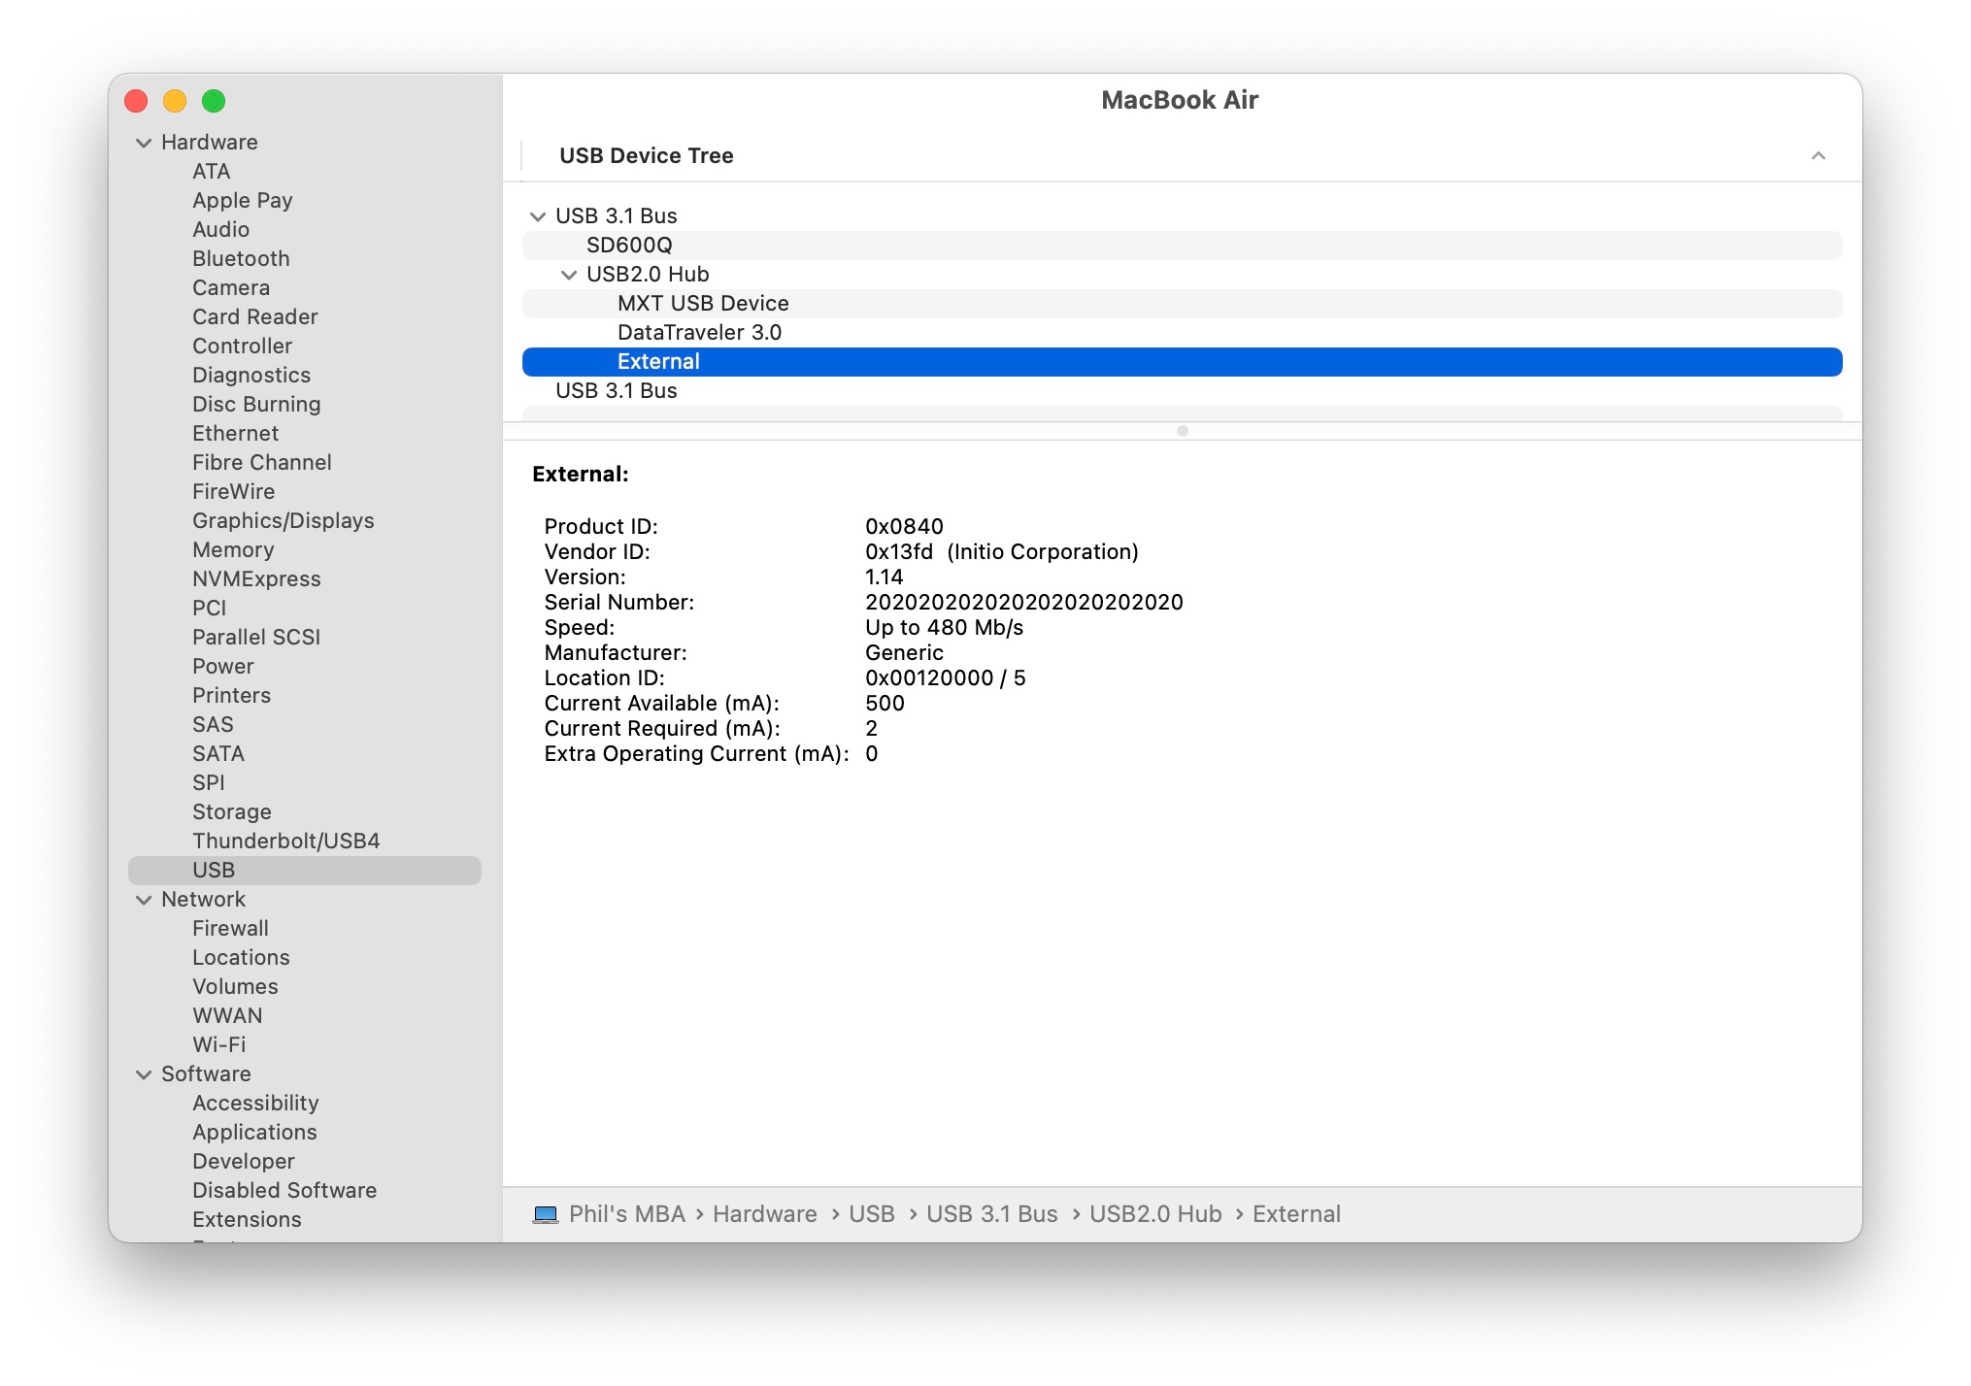Image resolution: width=1971 pixels, height=1386 pixels.
Task: Collapse the Software sidebar section
Action: [144, 1074]
